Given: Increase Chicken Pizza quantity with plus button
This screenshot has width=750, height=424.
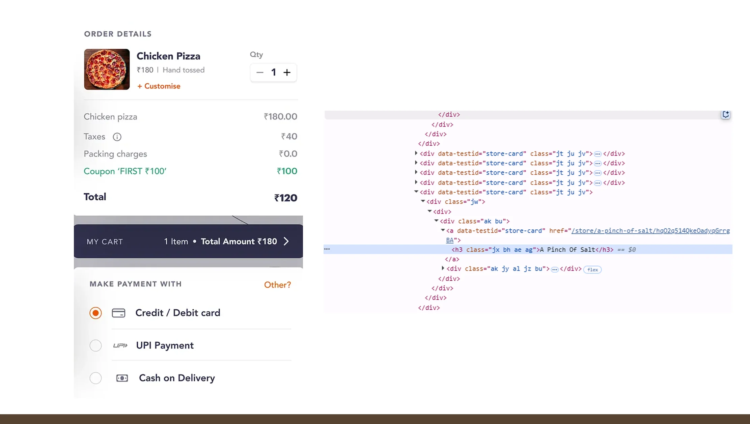Looking at the screenshot, I should 287,73.
